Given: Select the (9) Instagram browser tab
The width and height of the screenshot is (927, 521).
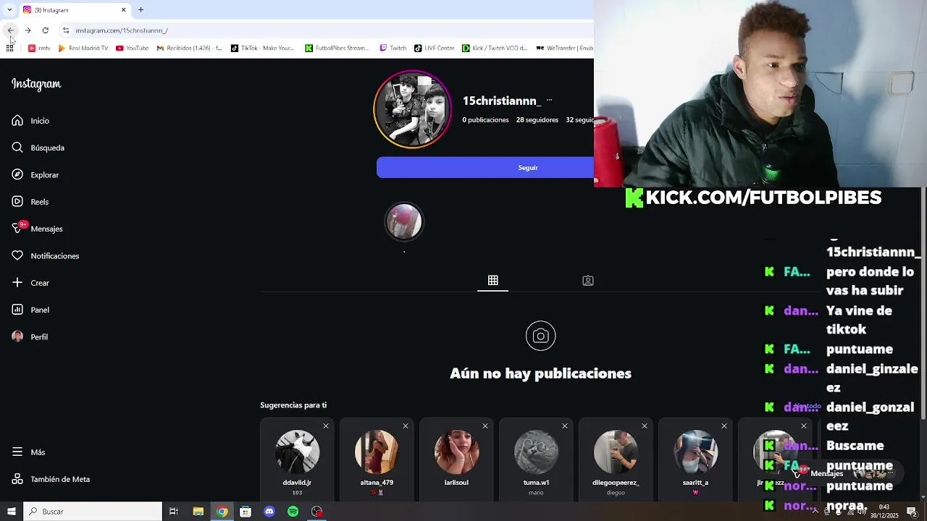Looking at the screenshot, I should [x=74, y=10].
